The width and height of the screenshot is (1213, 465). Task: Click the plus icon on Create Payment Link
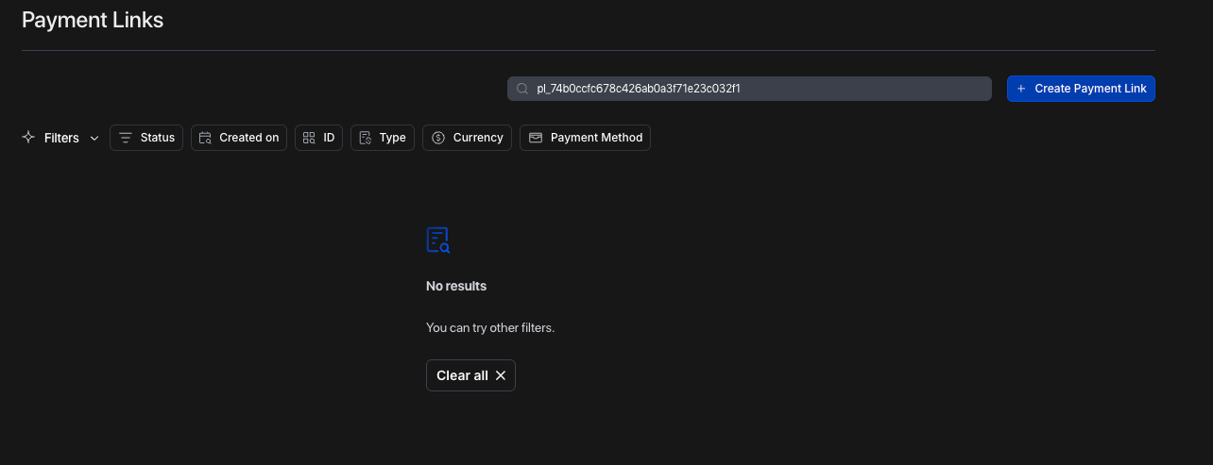tap(1021, 89)
